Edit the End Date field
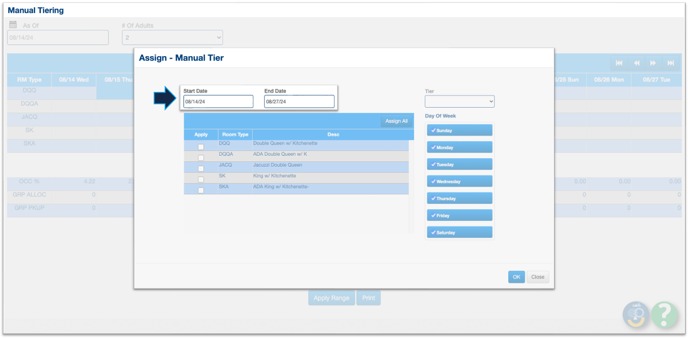 299,101
